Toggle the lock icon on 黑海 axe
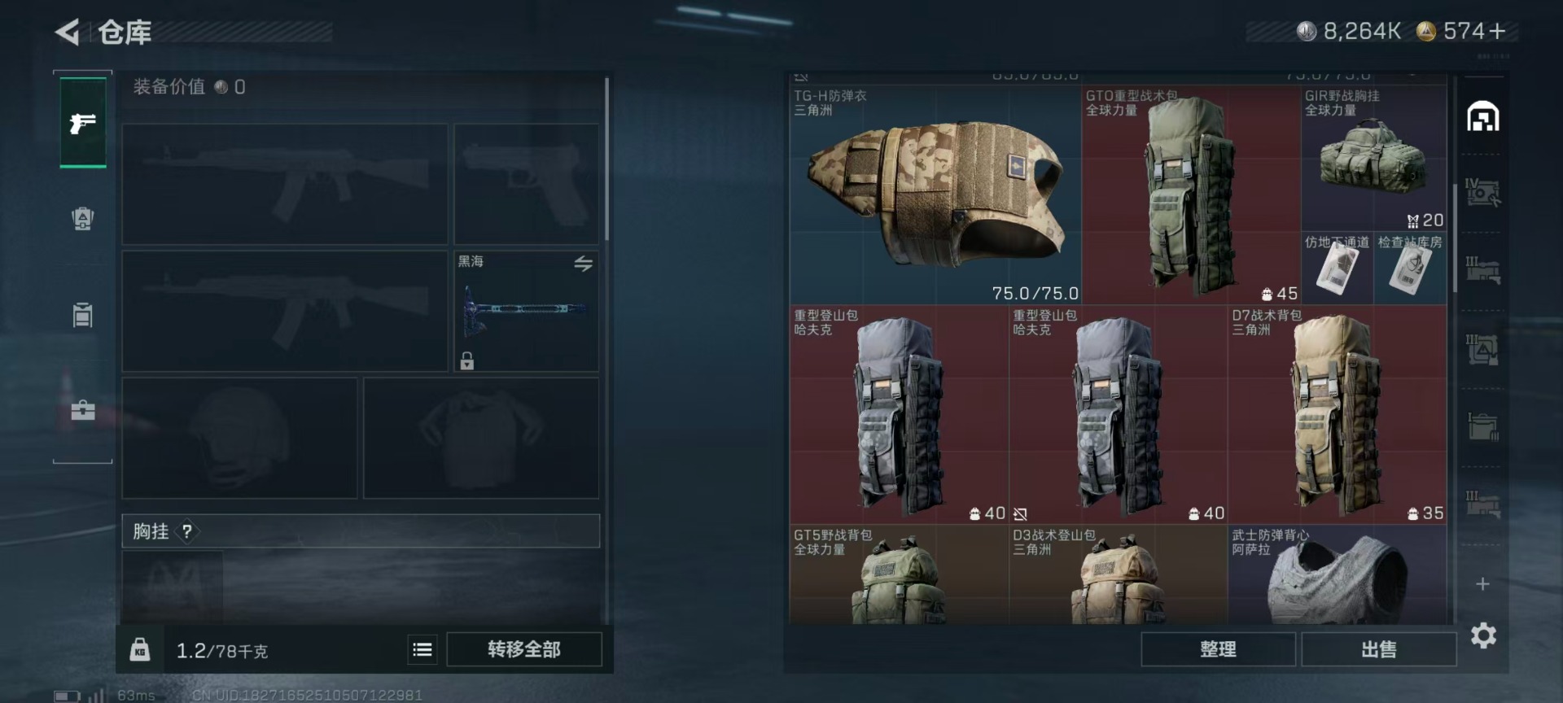This screenshot has width=1563, height=703. [466, 360]
